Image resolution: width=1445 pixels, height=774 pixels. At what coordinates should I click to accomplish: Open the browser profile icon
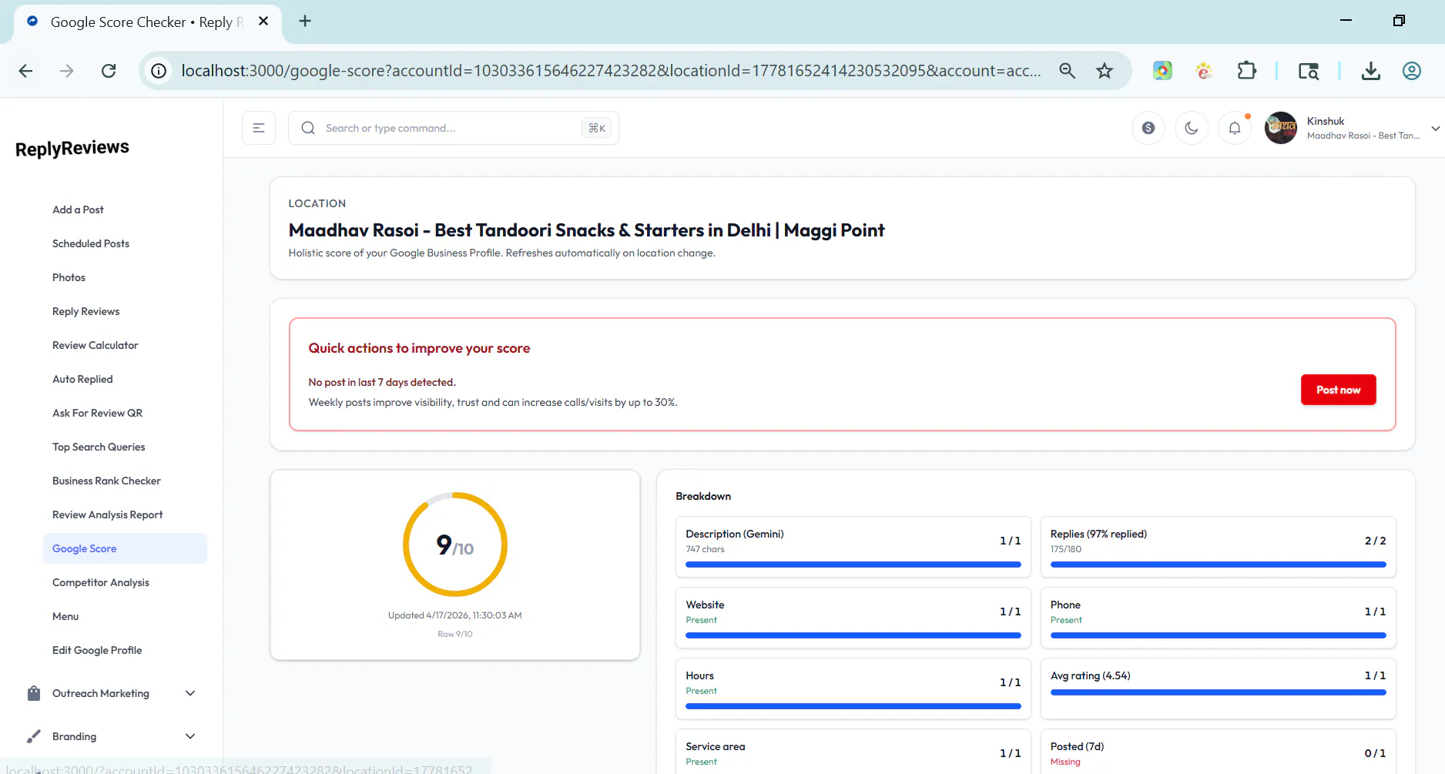1411,71
